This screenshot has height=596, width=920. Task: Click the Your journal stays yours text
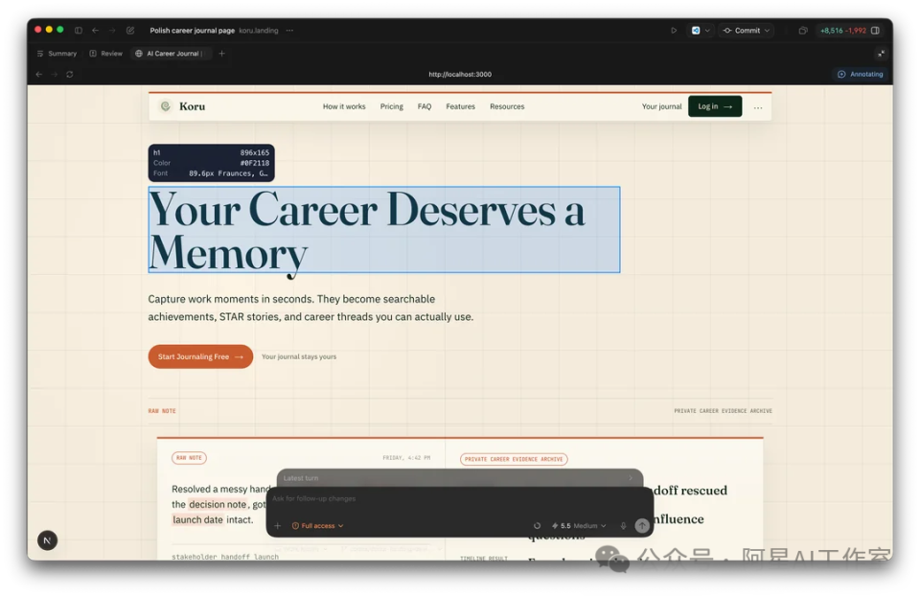point(299,356)
